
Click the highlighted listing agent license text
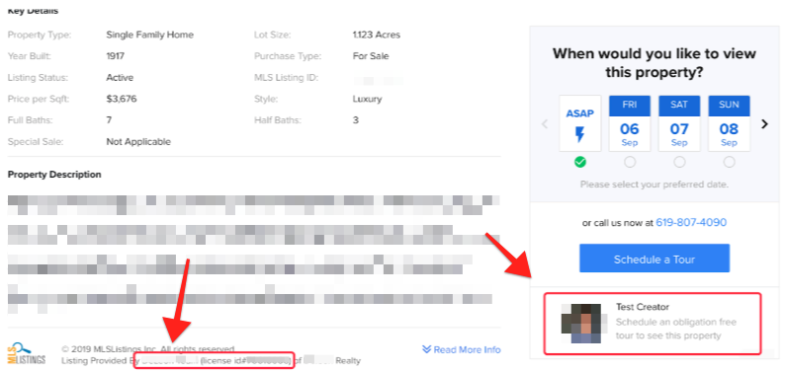(213, 360)
